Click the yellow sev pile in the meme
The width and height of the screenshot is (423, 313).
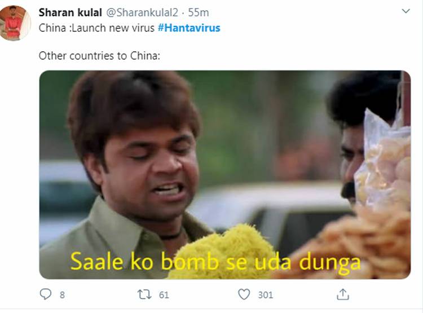click(221, 251)
